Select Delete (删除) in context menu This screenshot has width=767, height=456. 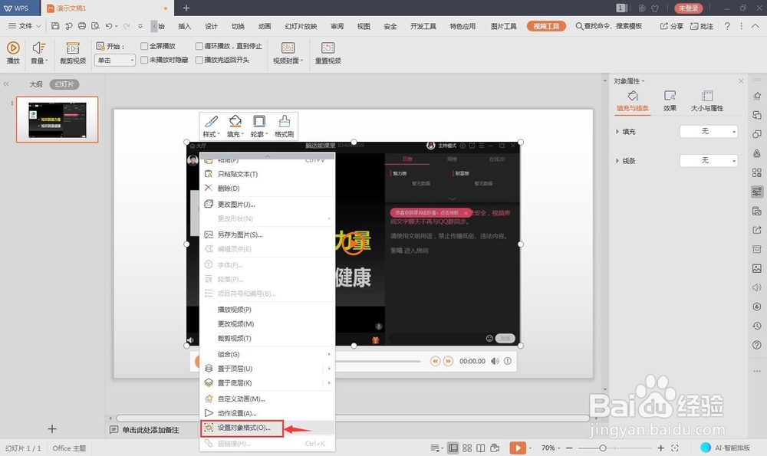[268, 189]
